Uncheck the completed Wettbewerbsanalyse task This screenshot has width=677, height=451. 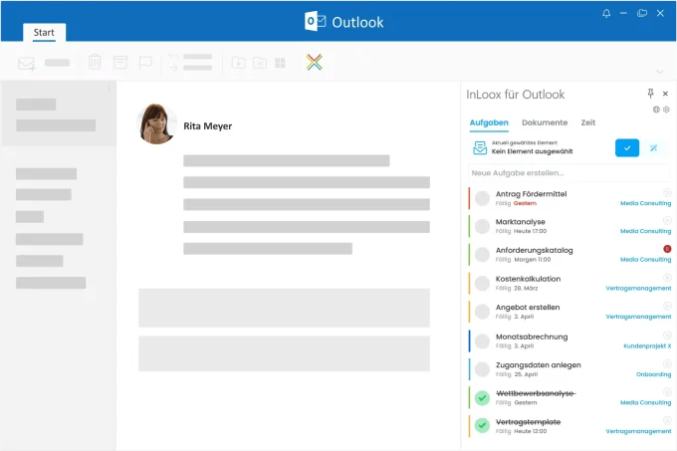click(x=482, y=398)
